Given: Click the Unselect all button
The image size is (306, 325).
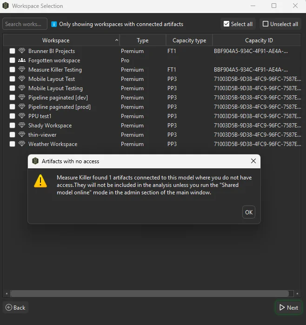Looking at the screenshot, I should click(x=280, y=24).
